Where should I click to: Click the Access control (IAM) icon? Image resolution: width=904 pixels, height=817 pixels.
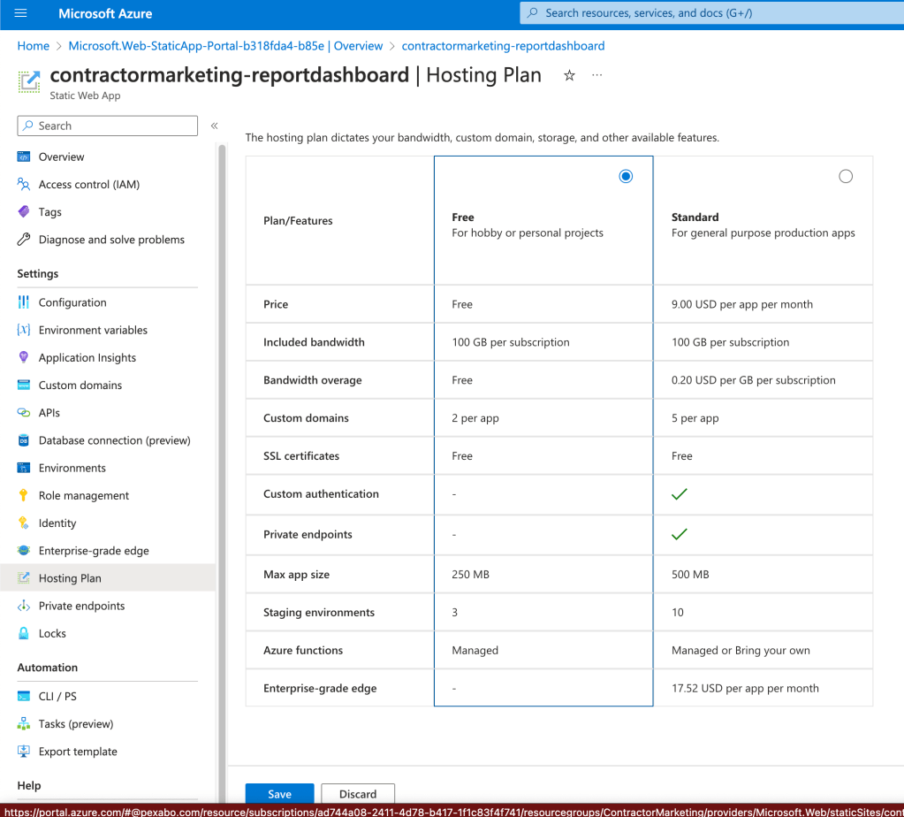click(x=24, y=184)
